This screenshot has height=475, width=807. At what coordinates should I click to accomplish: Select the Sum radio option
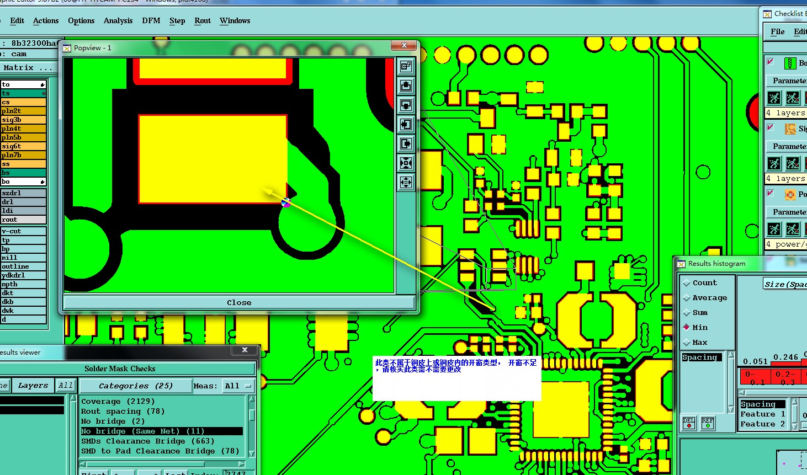pyautogui.click(x=687, y=313)
